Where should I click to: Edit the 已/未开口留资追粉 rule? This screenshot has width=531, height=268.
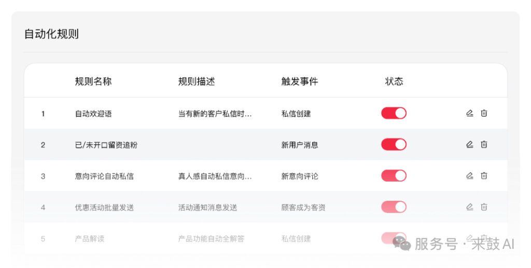coord(469,144)
